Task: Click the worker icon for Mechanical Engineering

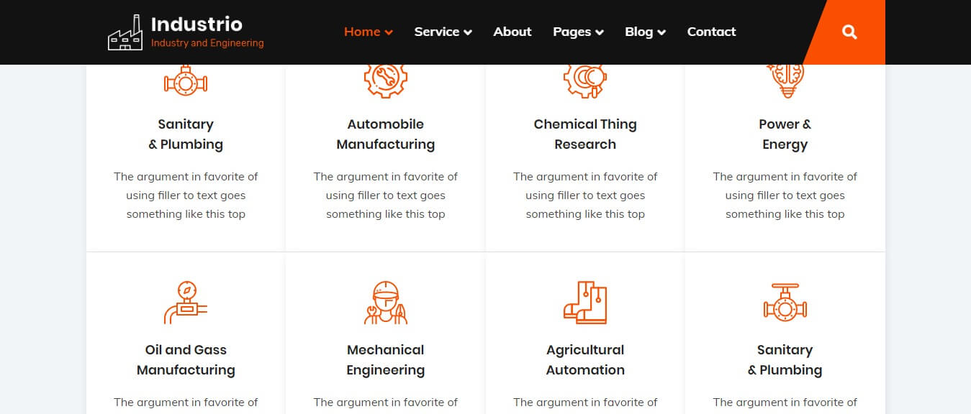Action: (x=386, y=303)
